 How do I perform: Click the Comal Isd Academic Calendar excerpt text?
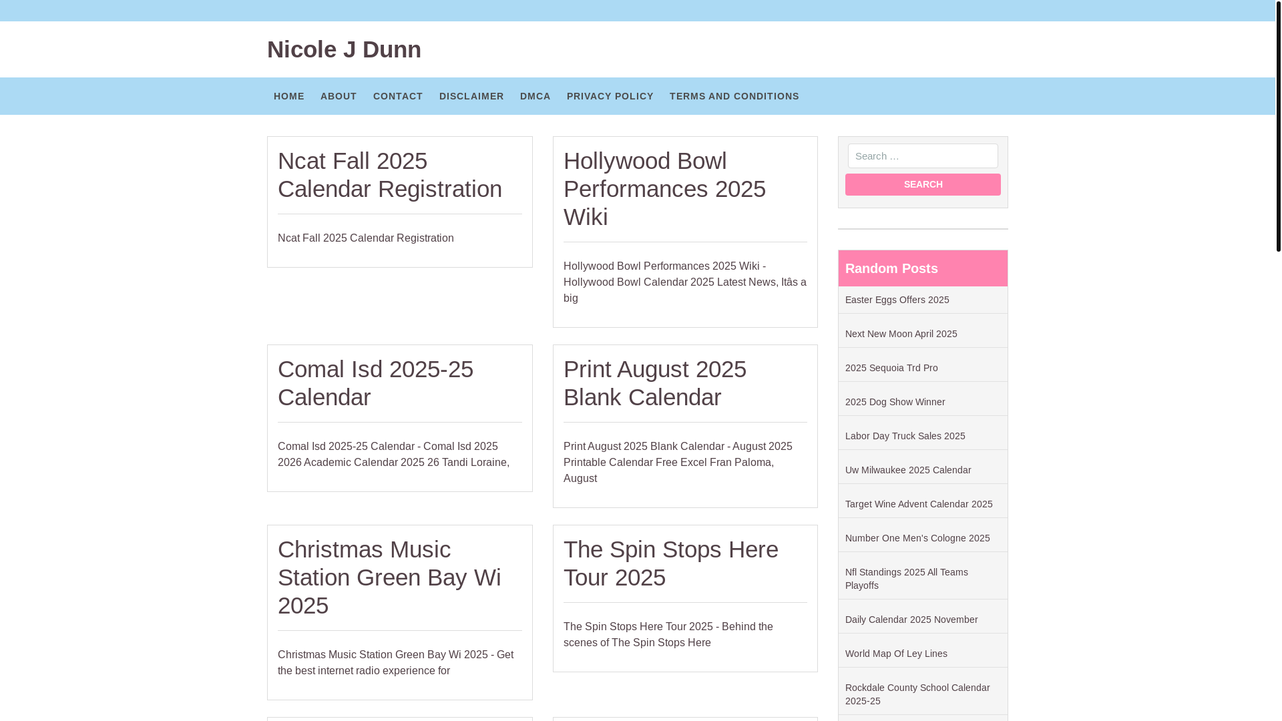393,455
